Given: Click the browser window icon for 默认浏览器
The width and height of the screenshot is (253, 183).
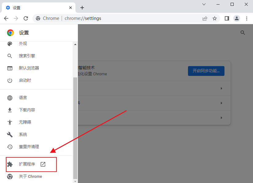Looking at the screenshot, I should click(10, 68).
